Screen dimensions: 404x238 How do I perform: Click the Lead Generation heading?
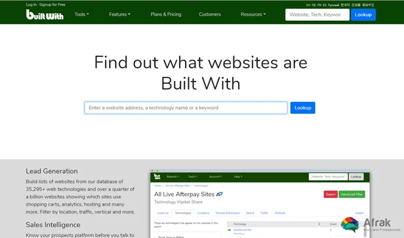pyautogui.click(x=51, y=171)
